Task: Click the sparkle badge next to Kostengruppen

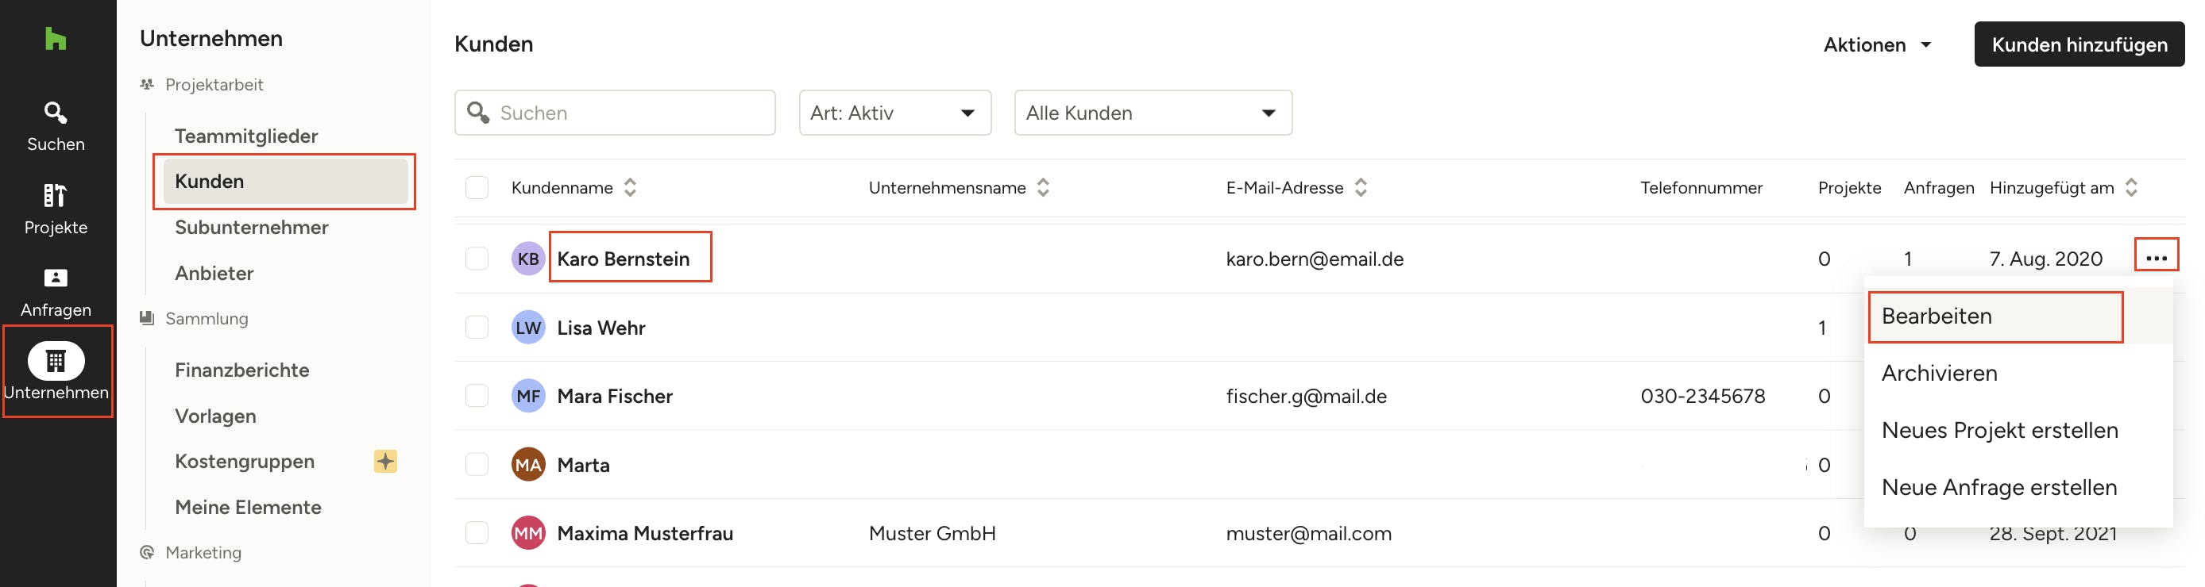Action: click(385, 462)
